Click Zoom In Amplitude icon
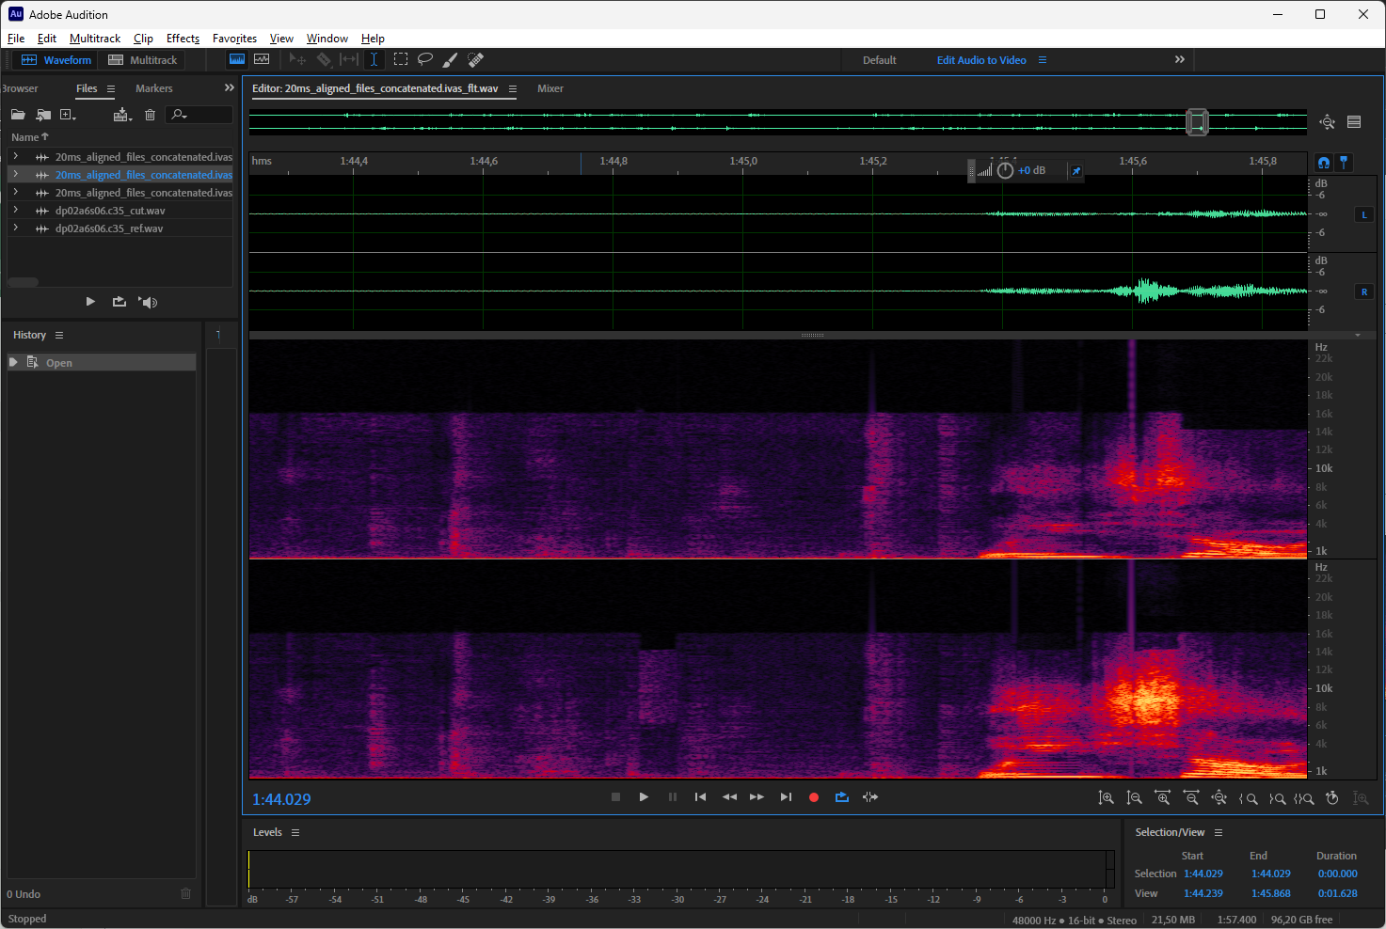 1107,798
